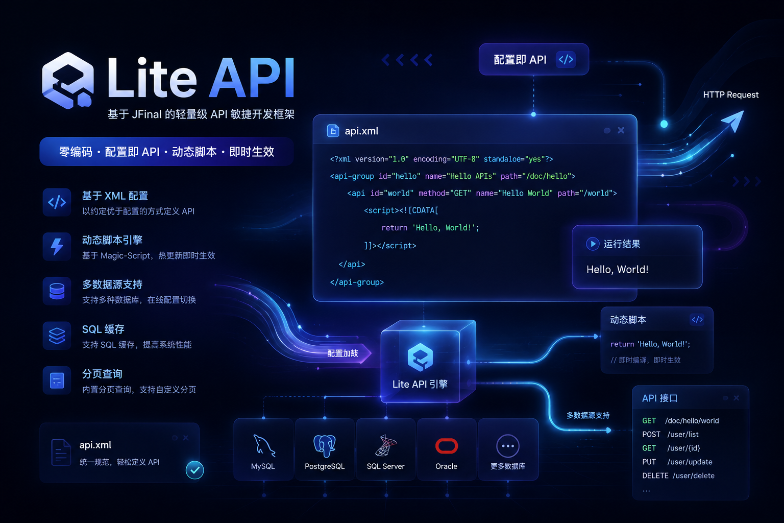Click the database stack multi-datasource icon
This screenshot has height=523, width=784.
[x=57, y=291]
